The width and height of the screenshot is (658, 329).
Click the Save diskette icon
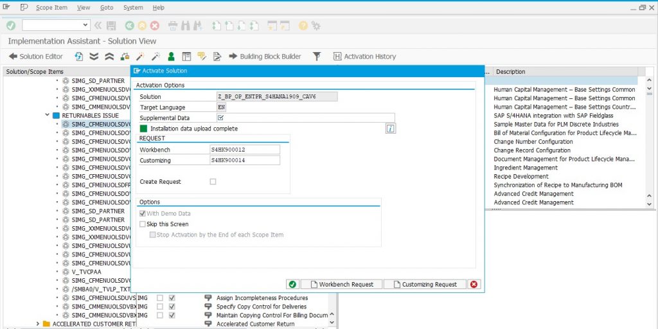click(x=111, y=26)
